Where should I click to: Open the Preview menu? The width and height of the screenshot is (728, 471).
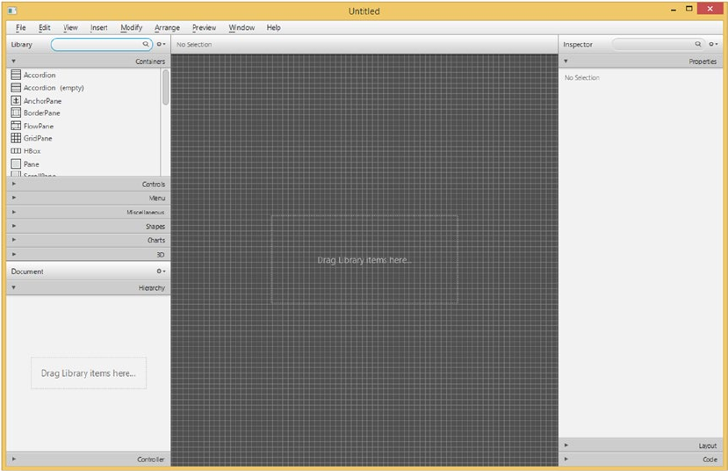[205, 27]
